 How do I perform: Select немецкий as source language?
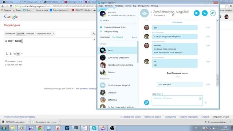tap(30, 34)
